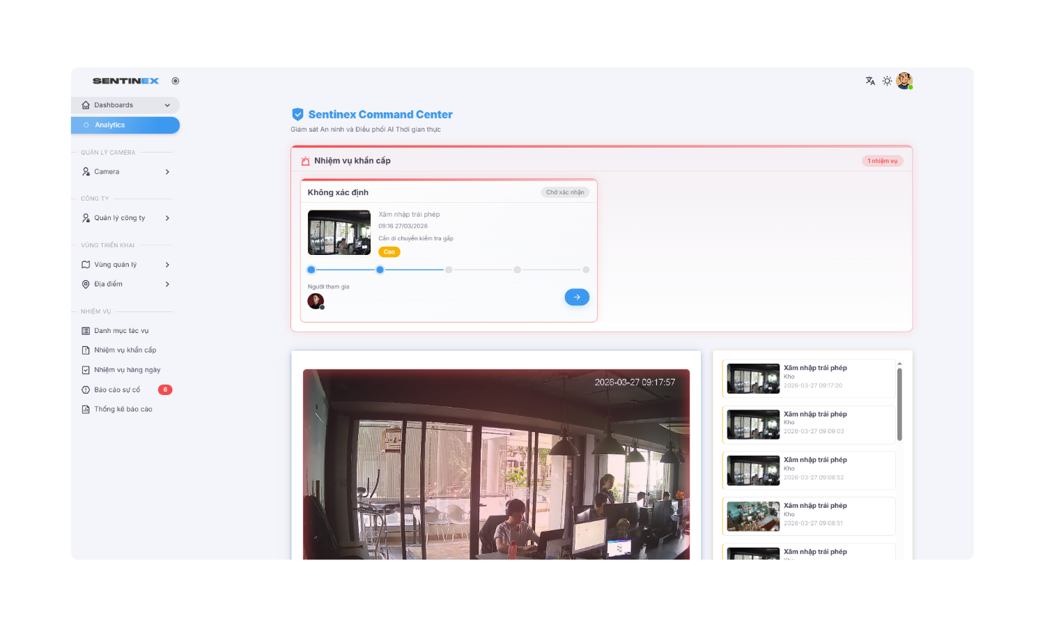Click the Quản lý công ty icon

click(x=86, y=218)
